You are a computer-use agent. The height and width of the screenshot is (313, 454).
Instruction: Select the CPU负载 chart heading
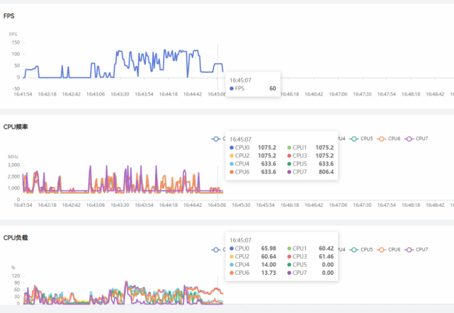pos(16,239)
